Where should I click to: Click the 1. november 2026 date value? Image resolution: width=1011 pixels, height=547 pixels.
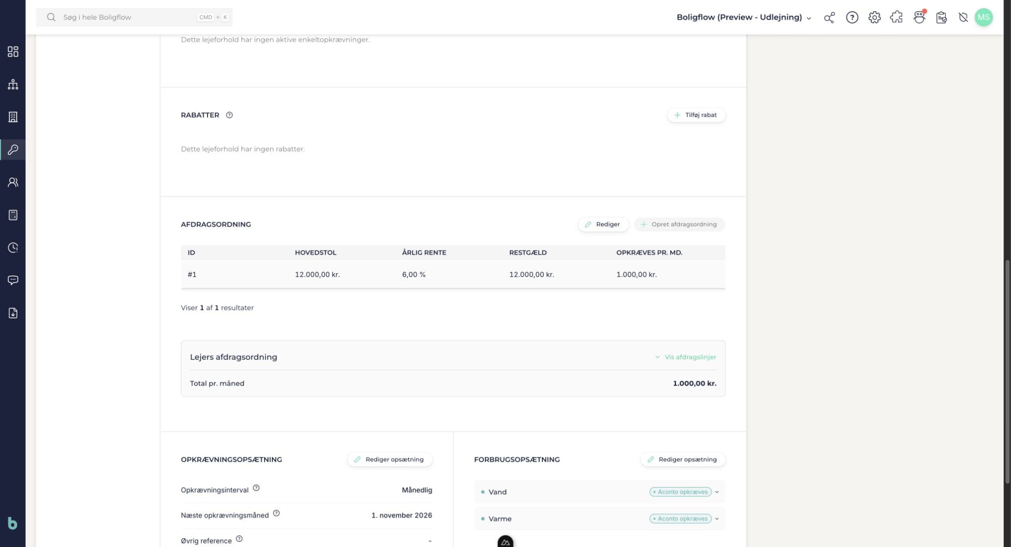pyautogui.click(x=402, y=515)
